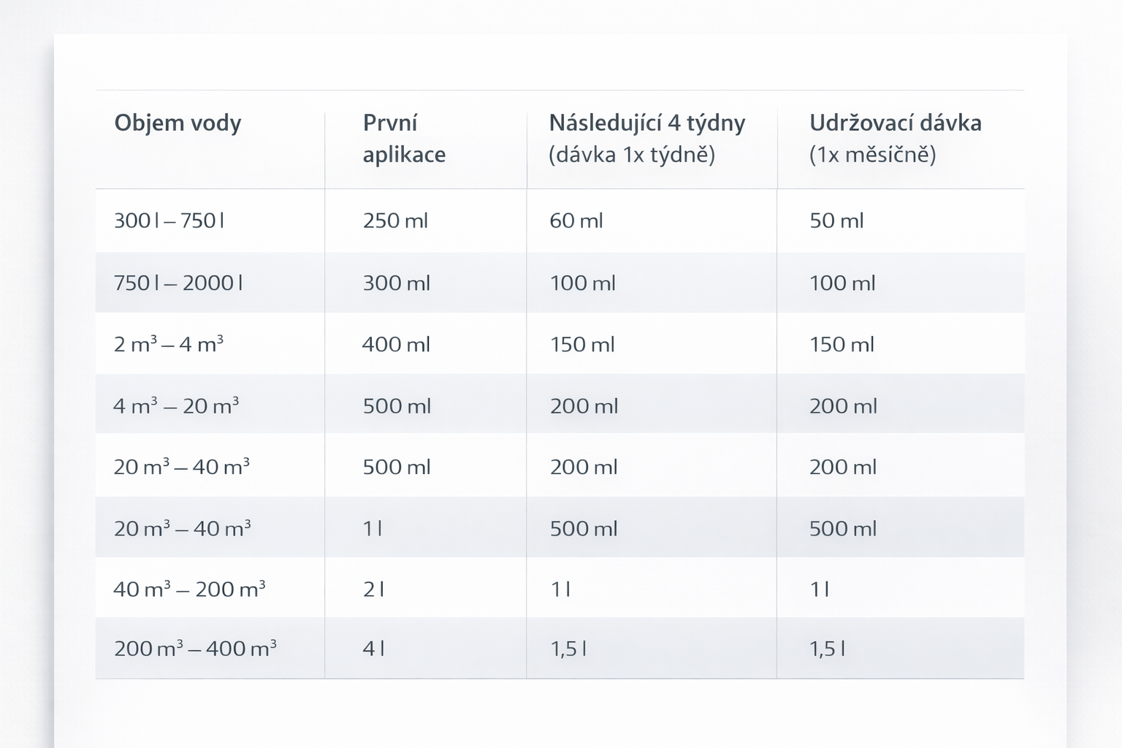Click the "60 ml" weekly dose cell
This screenshot has height=748, width=1122.
(576, 221)
